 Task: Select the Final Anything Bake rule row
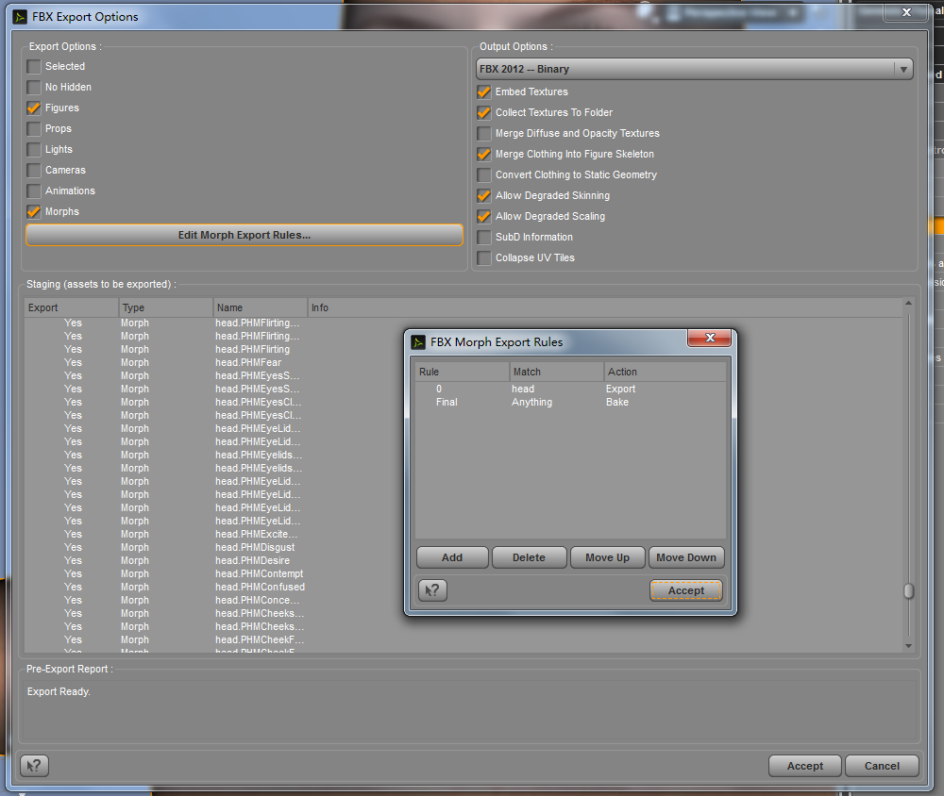[x=570, y=402]
